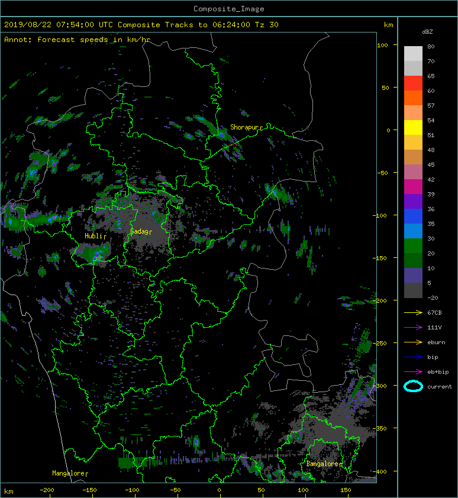Click the blue 36 dBZ color swatch
The width and height of the screenshot is (458, 498).
click(x=413, y=216)
